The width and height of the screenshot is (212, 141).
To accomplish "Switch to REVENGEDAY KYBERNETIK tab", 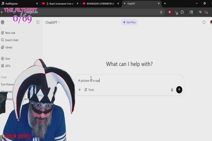I will pyautogui.click(x=101, y=4).
